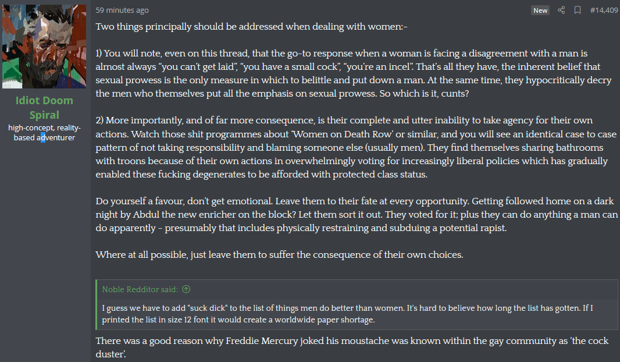620x362 pixels.
Task: Click the highlighted letter in 'adventurer'
Action: [x=43, y=138]
